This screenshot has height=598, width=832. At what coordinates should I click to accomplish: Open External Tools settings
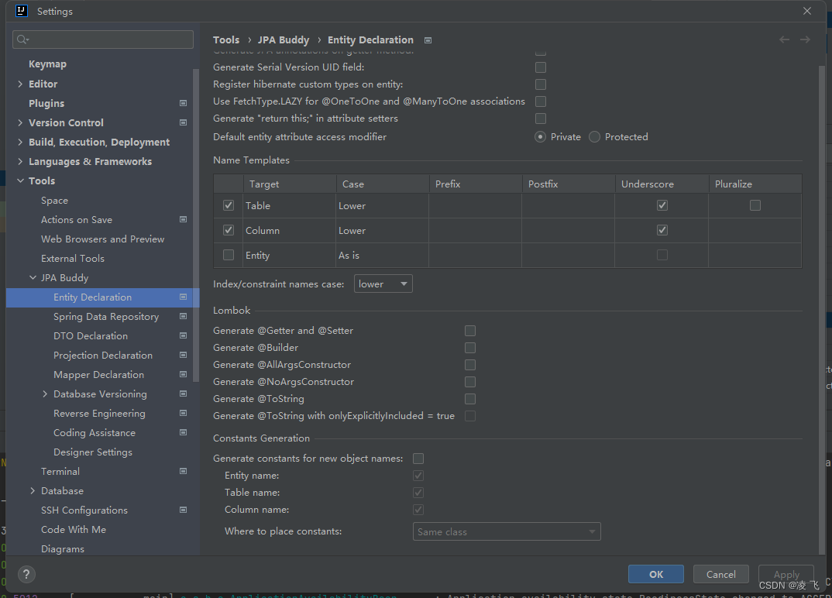[x=73, y=259]
